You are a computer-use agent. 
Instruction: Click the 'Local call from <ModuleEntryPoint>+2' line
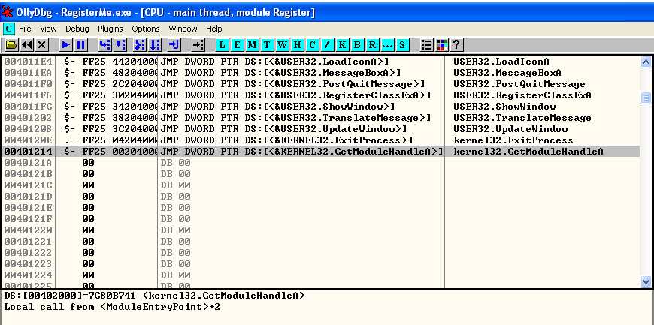tap(112, 307)
